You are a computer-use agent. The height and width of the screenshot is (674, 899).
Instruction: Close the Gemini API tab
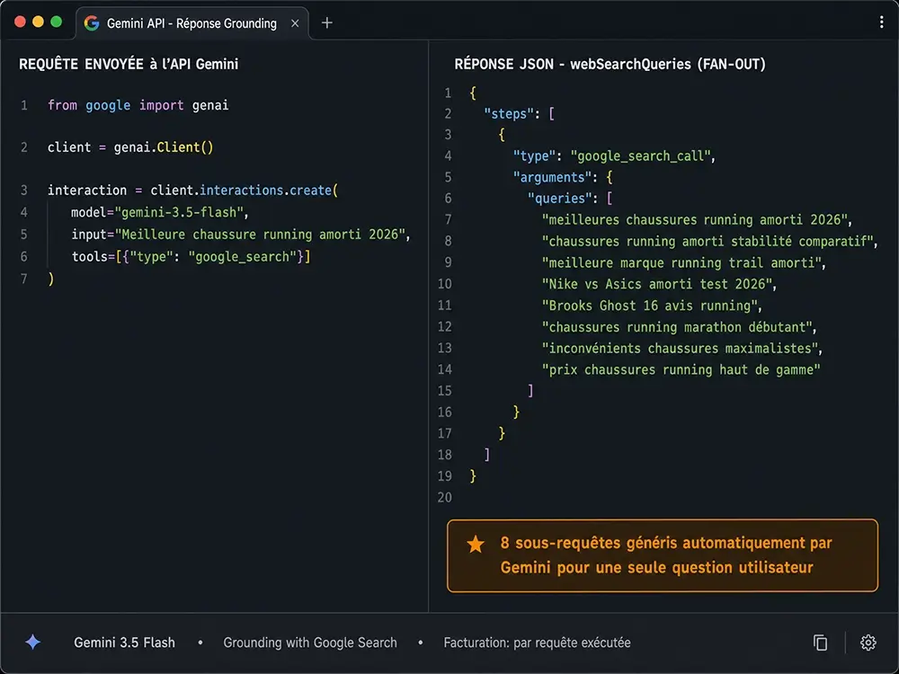[295, 23]
